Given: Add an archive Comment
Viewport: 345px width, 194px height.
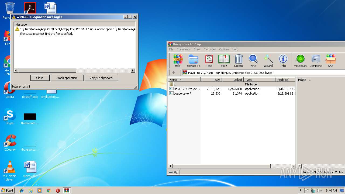Looking at the screenshot, I should (x=316, y=61).
